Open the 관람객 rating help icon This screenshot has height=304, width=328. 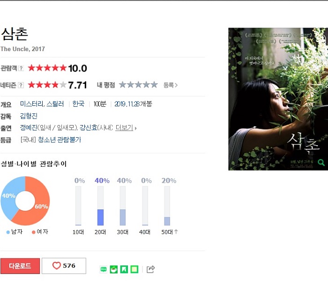[x=21, y=68]
